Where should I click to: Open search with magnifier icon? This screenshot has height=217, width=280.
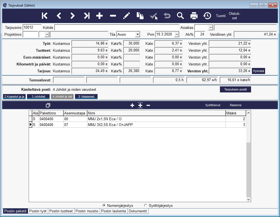pyautogui.click(x=180, y=16)
